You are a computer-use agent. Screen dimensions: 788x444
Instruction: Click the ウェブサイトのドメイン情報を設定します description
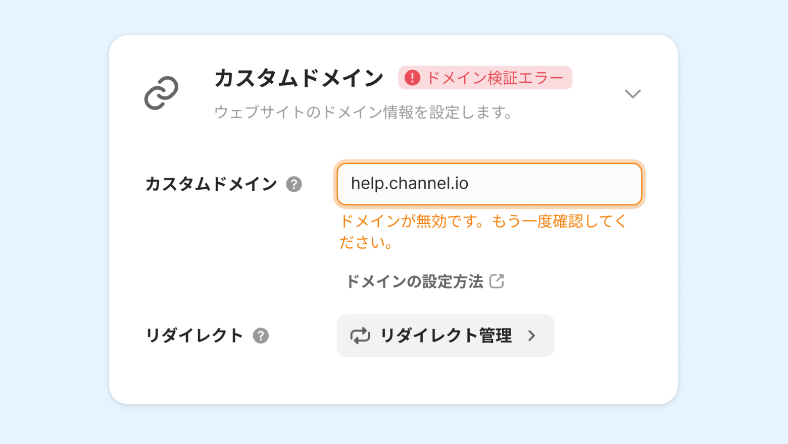click(363, 112)
